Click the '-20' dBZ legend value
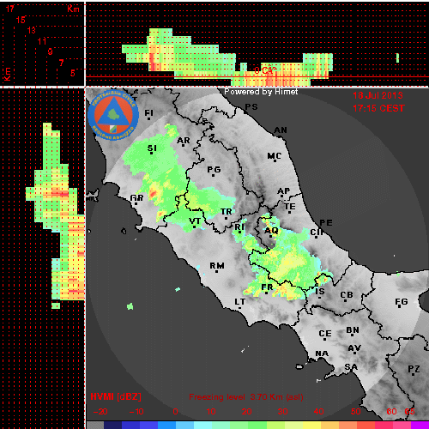The width and height of the screenshot is (429, 429). click(100, 412)
